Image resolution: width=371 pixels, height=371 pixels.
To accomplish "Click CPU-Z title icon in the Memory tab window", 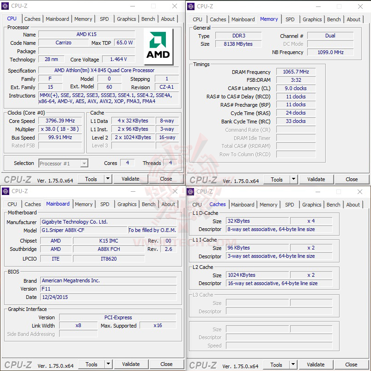I will click(191, 6).
